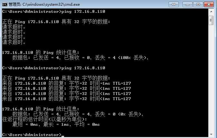Click the scrollbar down arrow

click(x=211, y=134)
